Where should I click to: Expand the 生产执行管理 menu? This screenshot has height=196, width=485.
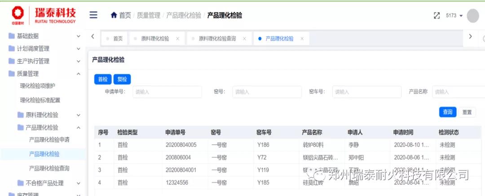coord(78,61)
